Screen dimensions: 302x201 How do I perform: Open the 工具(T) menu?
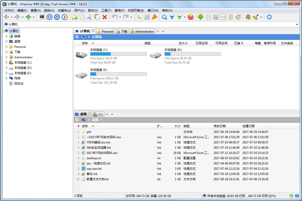pos(106,10)
